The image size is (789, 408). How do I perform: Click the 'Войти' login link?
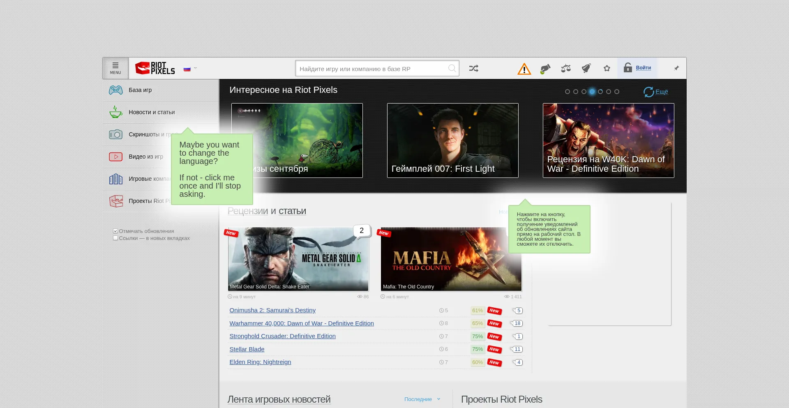click(643, 68)
